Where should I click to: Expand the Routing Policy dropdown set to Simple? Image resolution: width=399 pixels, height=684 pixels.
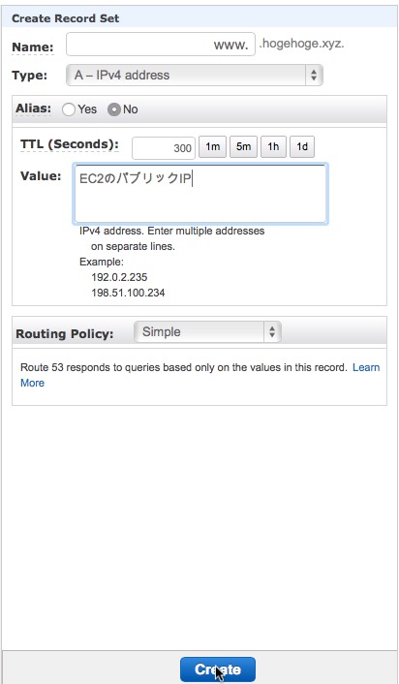pyautogui.click(x=207, y=332)
